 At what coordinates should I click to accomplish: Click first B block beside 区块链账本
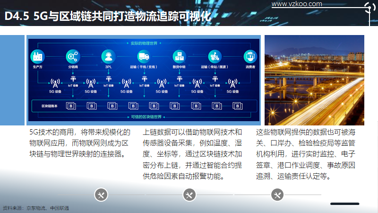coord(71,106)
